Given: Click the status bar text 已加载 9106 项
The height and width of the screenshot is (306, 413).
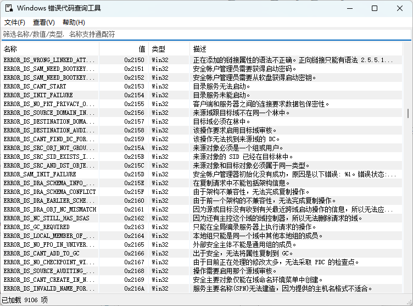Looking at the screenshot, I should [x=25, y=300].
